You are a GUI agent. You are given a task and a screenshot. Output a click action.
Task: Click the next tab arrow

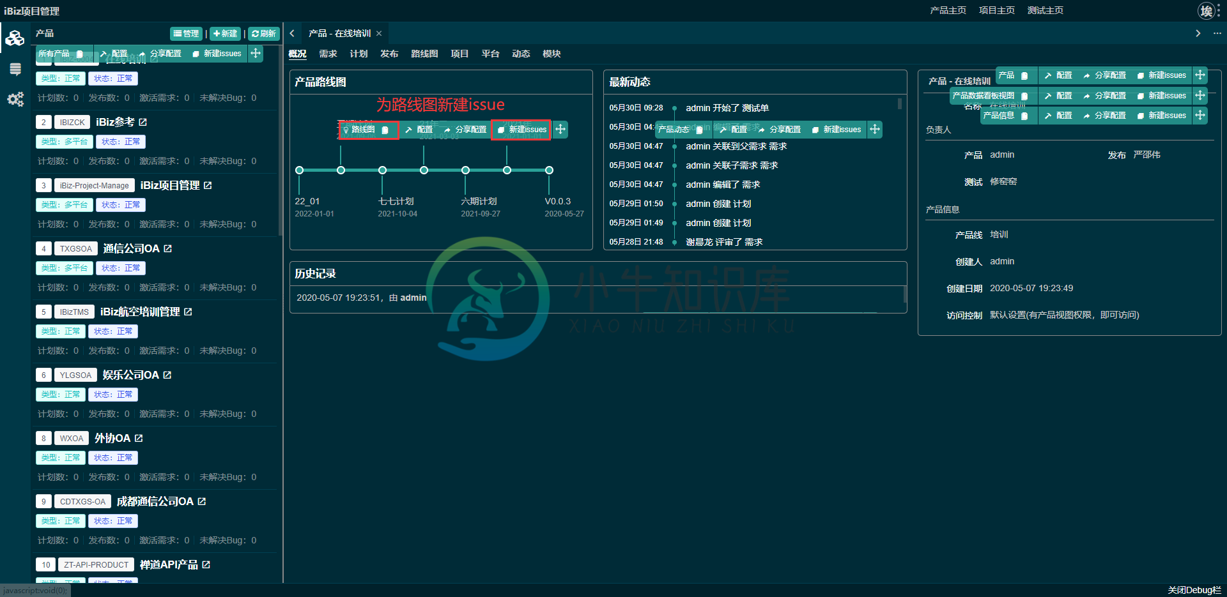[x=1198, y=33]
